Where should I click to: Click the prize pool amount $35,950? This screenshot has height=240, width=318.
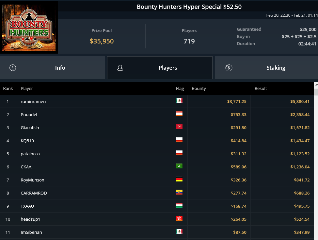click(102, 41)
